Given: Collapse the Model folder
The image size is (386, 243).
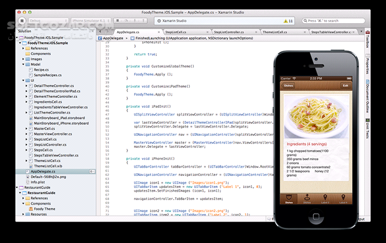Looking at the screenshot, I should click(x=23, y=64).
